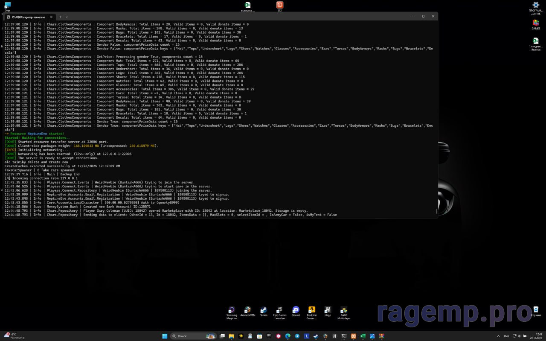Switch the ENG input language indicator

tap(507, 336)
